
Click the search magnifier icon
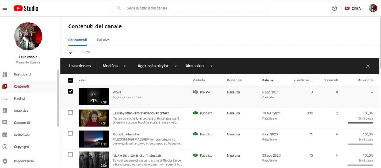119,8
